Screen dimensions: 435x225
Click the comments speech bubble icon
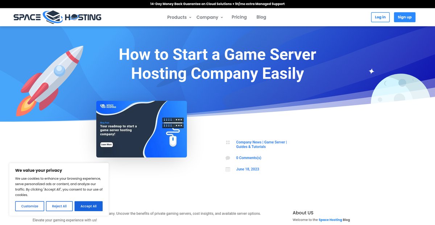point(228,158)
